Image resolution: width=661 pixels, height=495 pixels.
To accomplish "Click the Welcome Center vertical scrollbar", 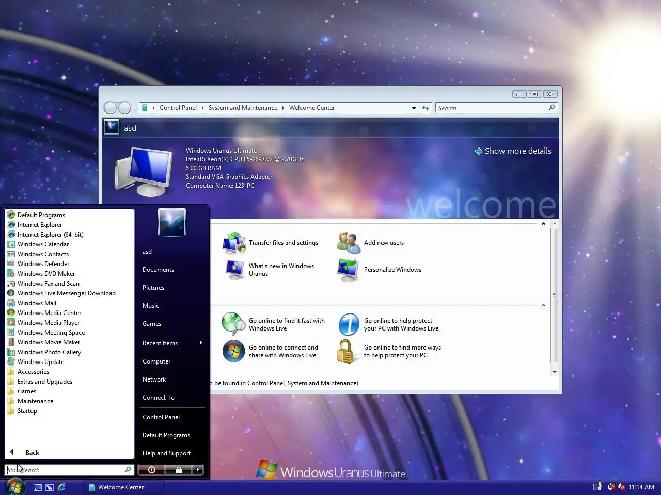I will click(x=554, y=296).
